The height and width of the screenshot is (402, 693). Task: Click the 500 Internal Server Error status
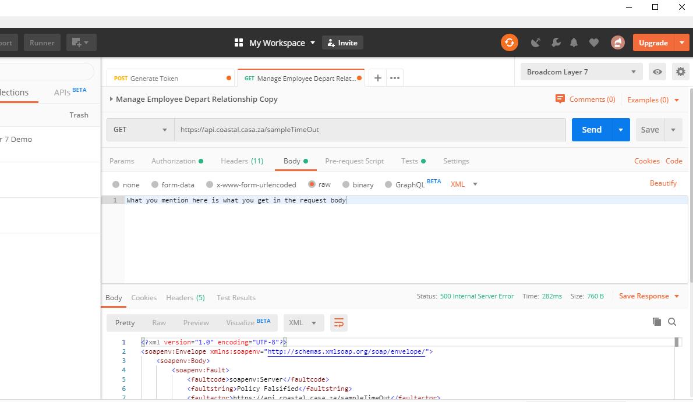point(477,296)
